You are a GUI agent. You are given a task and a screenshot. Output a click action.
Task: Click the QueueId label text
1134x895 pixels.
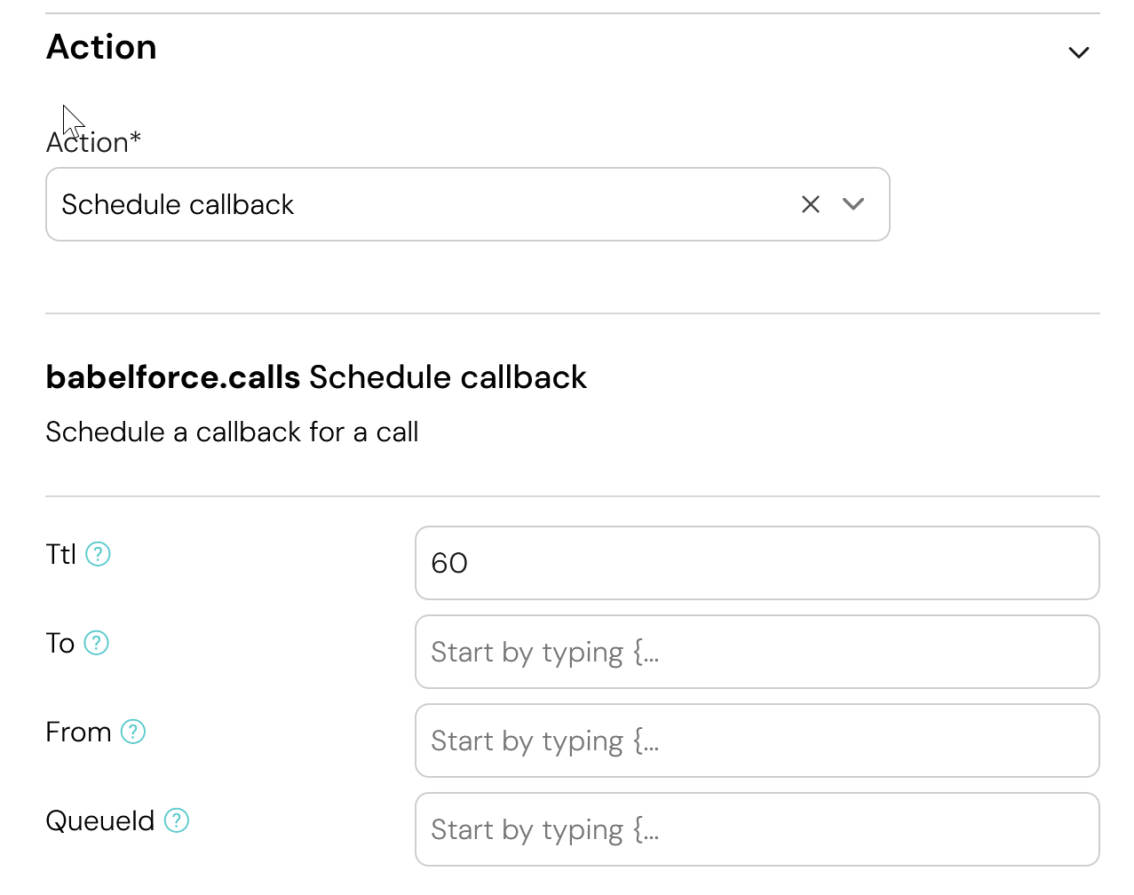coord(99,820)
